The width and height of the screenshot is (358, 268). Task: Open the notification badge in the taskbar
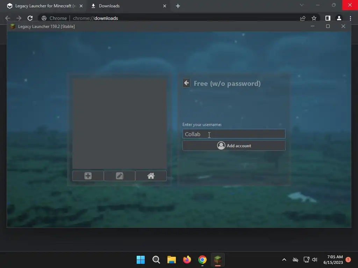348,260
